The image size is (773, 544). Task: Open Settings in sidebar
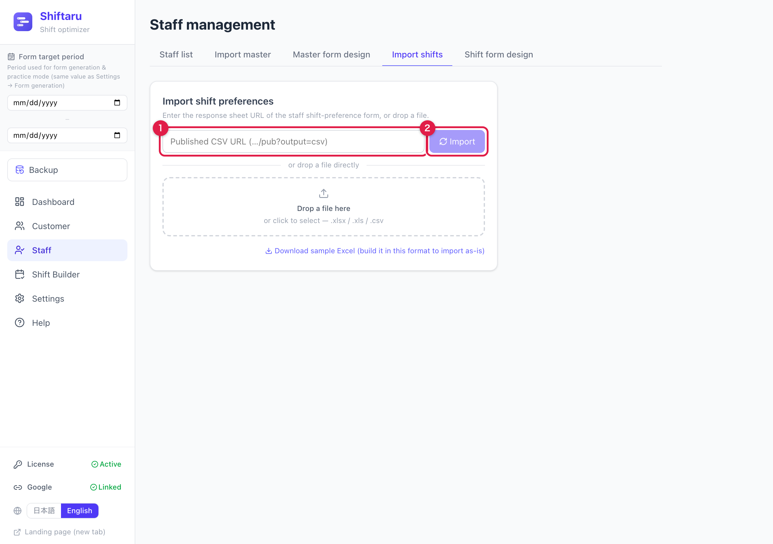click(67, 298)
